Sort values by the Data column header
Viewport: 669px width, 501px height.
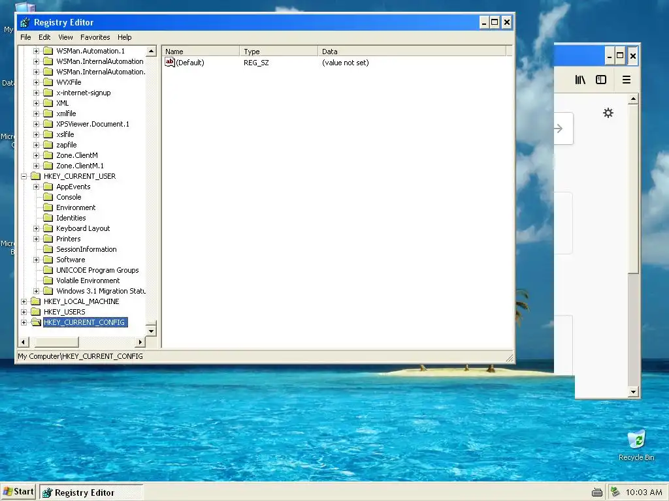point(412,51)
